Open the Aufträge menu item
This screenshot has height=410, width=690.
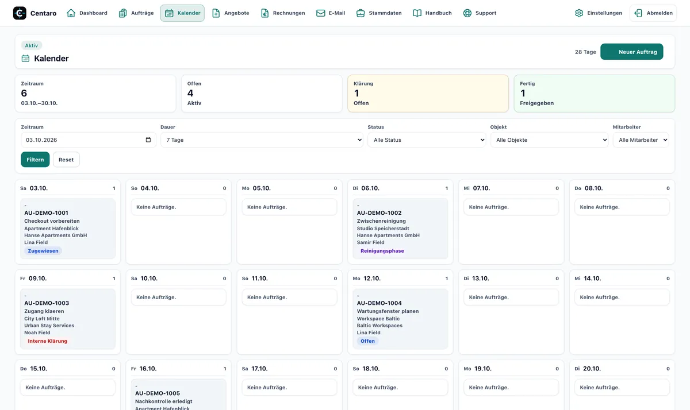click(136, 13)
